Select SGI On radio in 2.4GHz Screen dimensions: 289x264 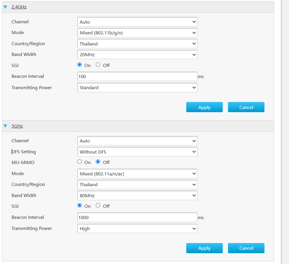(80, 65)
